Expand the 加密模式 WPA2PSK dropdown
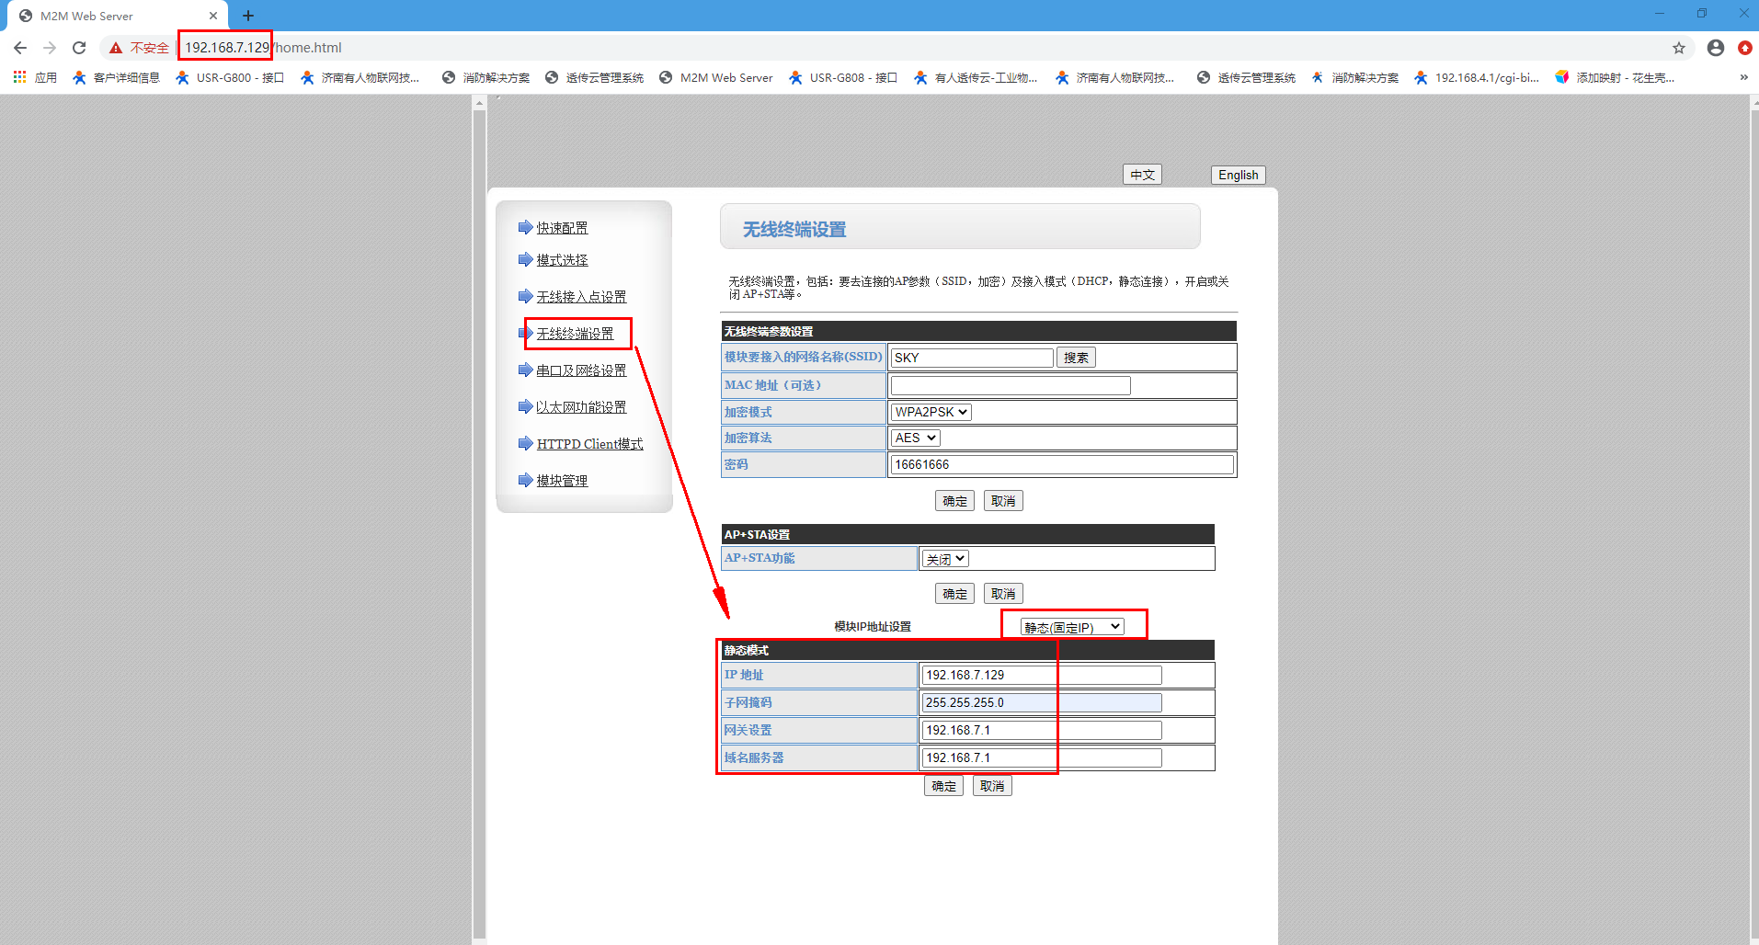This screenshot has width=1759, height=945. pos(931,412)
